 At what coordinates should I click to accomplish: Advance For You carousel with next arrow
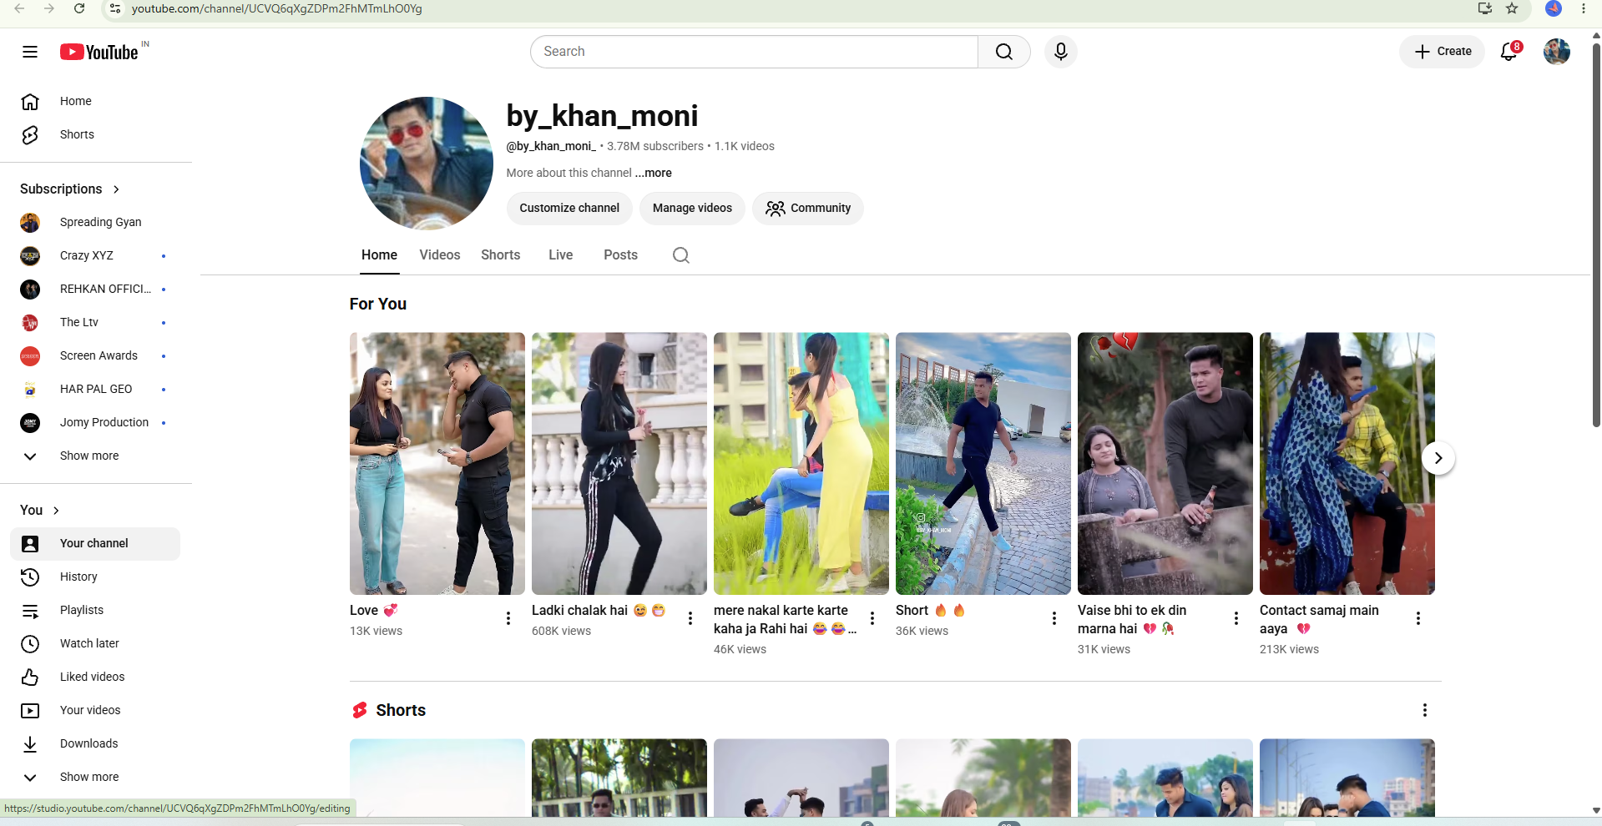[x=1438, y=458]
